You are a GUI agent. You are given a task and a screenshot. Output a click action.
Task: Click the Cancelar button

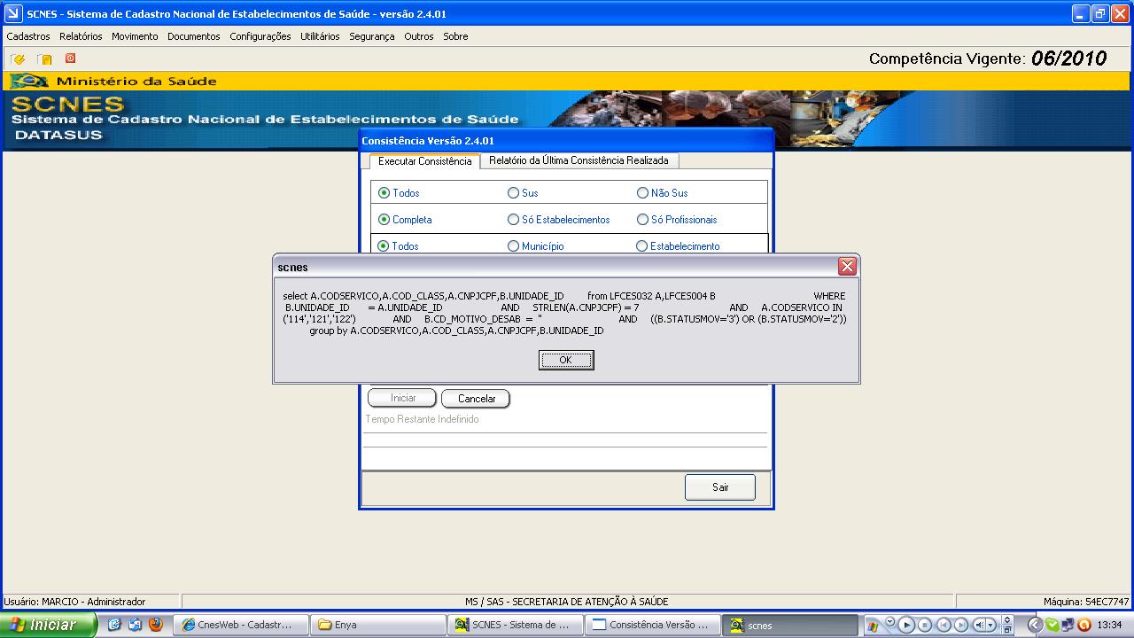[476, 399]
